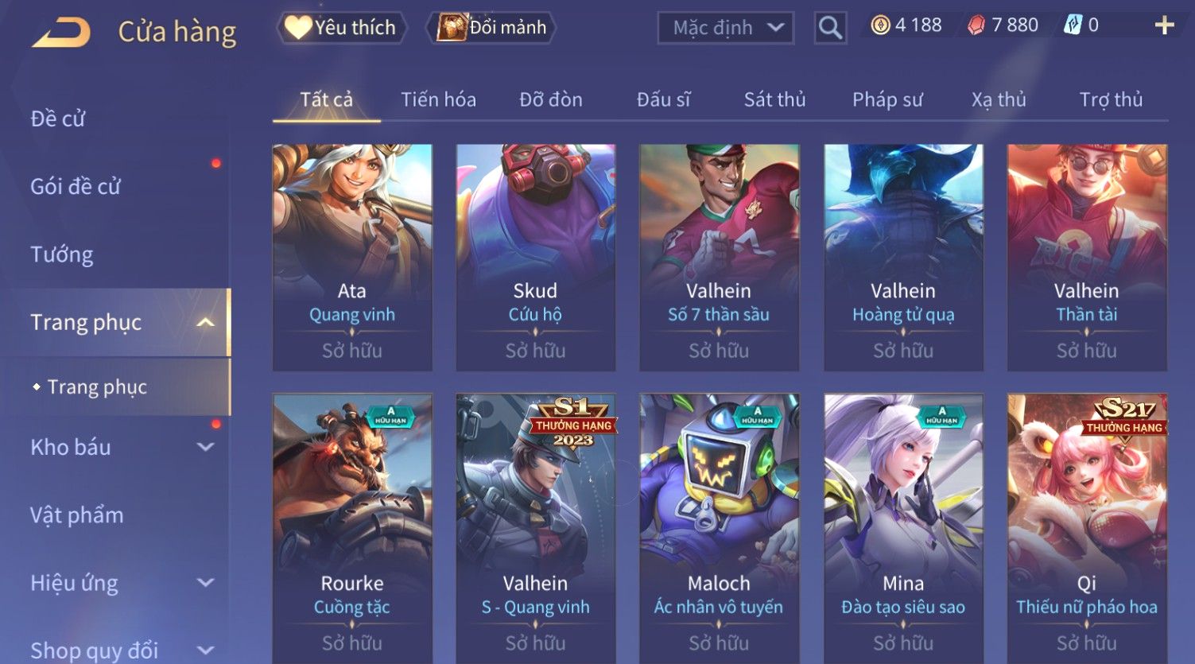
Task: Select the Pháp sư tab
Action: tap(887, 99)
